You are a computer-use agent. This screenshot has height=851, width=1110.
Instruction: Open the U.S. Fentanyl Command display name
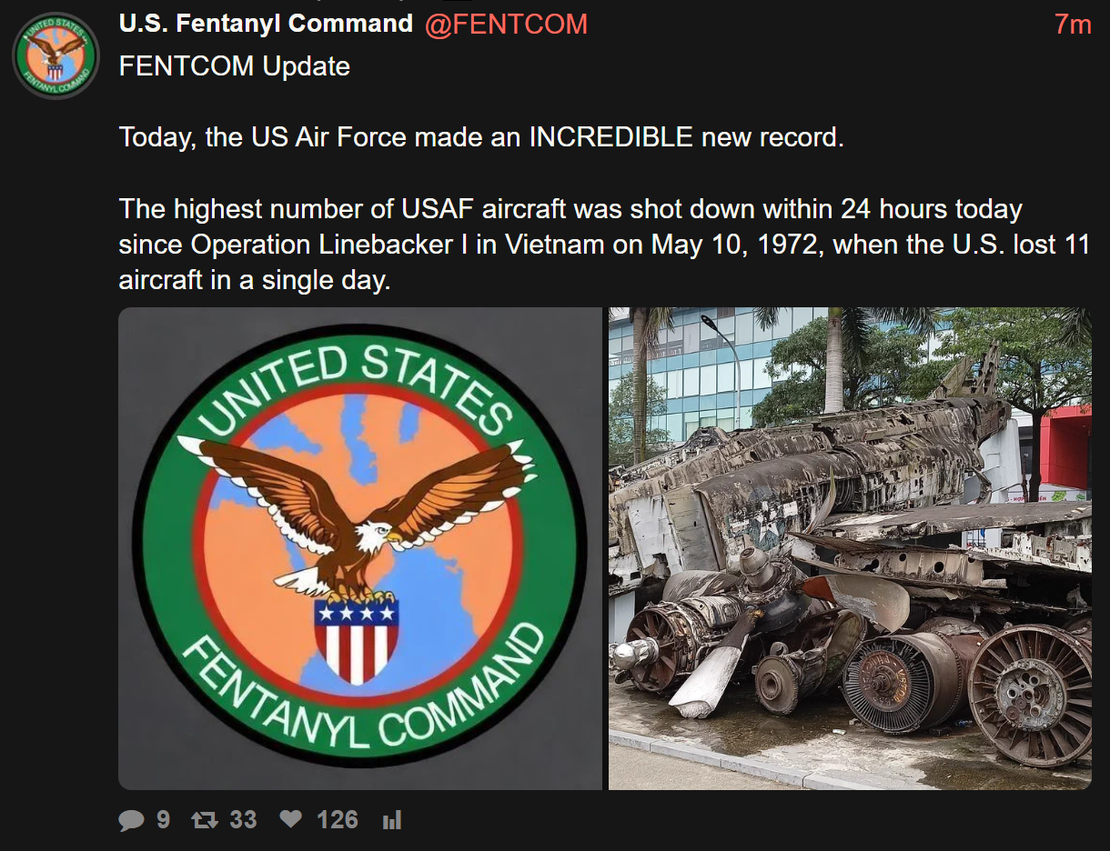pos(266,25)
